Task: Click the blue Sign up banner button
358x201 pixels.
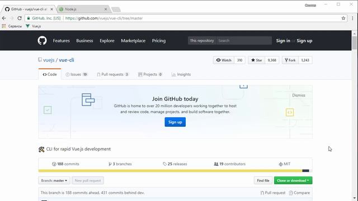Action: (x=175, y=122)
